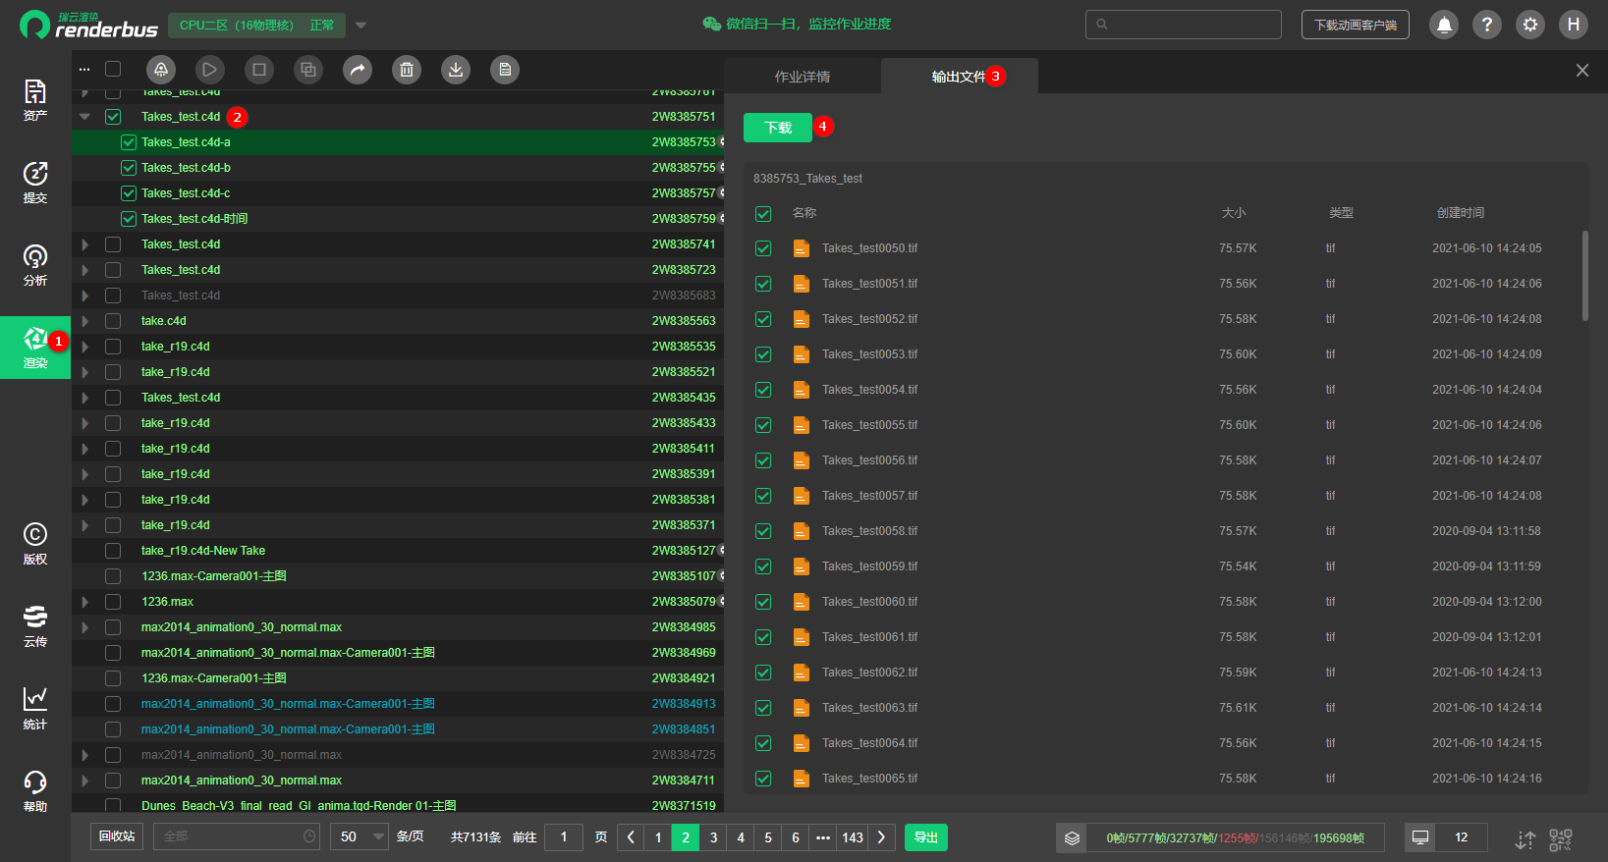Open the 全部 filter dropdown
The image size is (1608, 862).
(237, 837)
